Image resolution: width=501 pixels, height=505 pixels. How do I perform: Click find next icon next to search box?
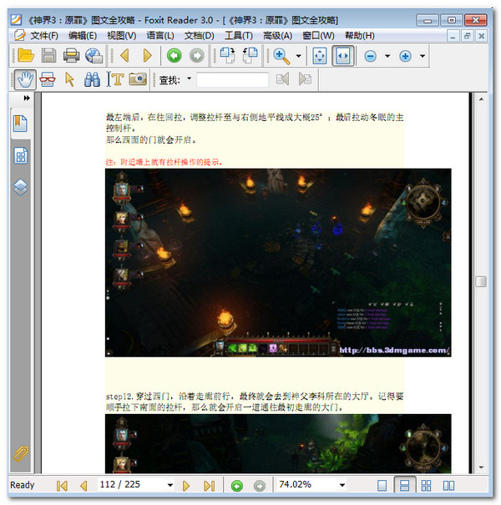point(305,79)
